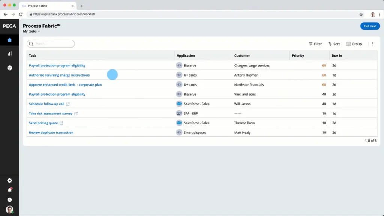Focus the task search field
The width and height of the screenshot is (384, 216).
tap(51, 44)
